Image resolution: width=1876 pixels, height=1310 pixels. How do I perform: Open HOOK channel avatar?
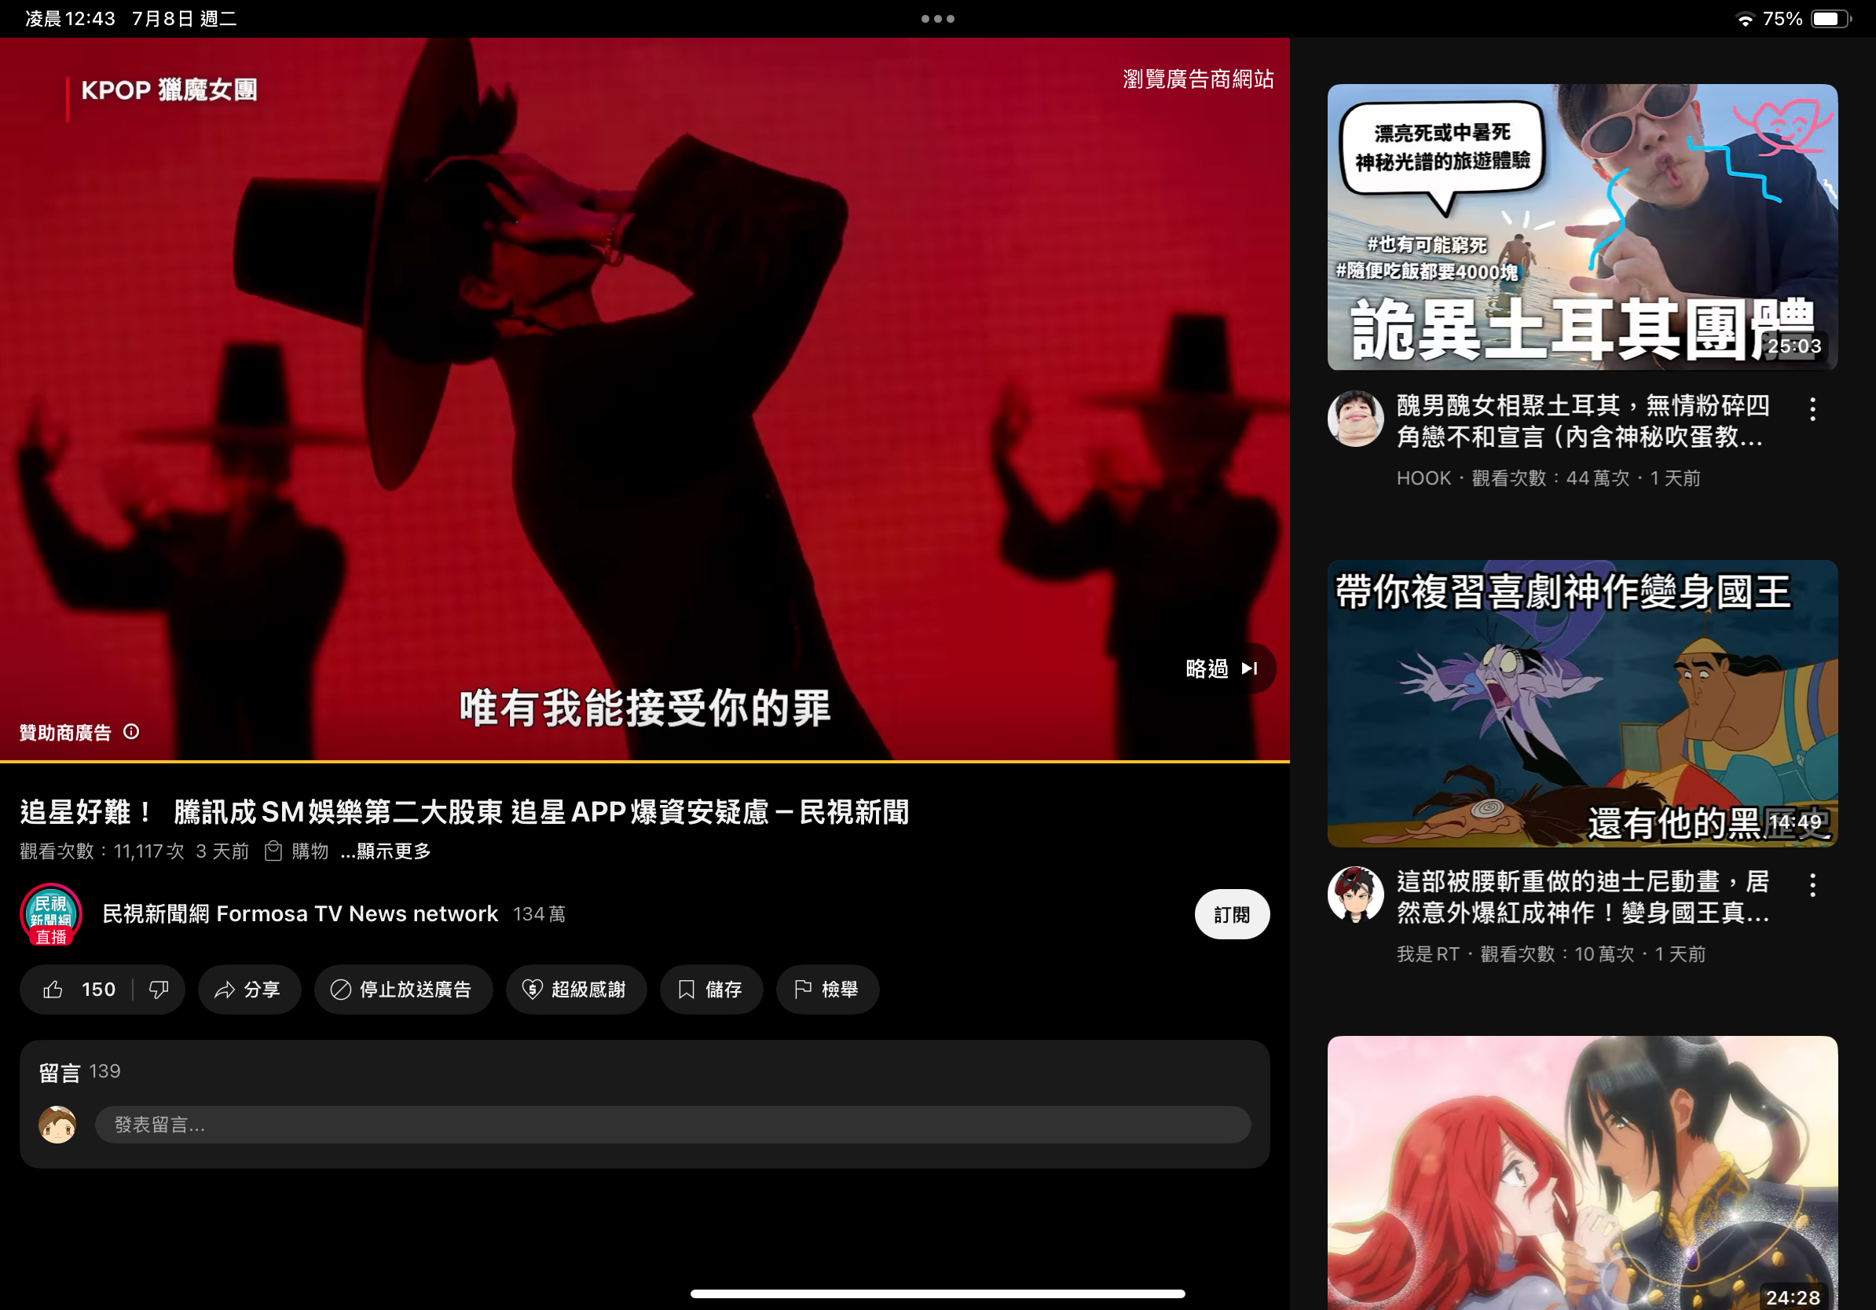point(1354,418)
